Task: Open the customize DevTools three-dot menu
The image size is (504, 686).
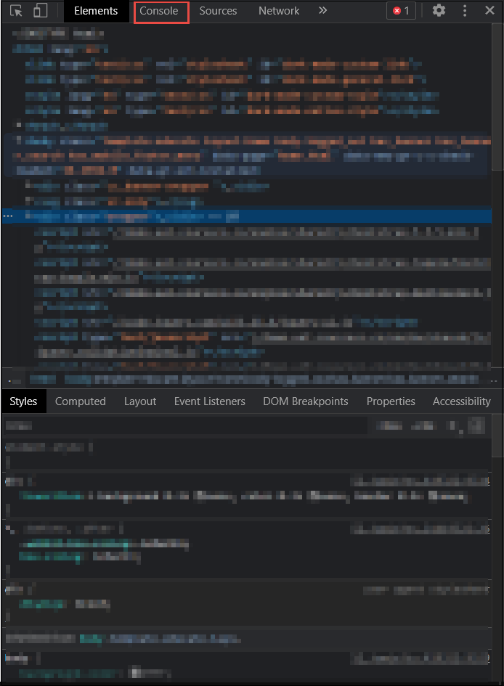Action: click(465, 11)
